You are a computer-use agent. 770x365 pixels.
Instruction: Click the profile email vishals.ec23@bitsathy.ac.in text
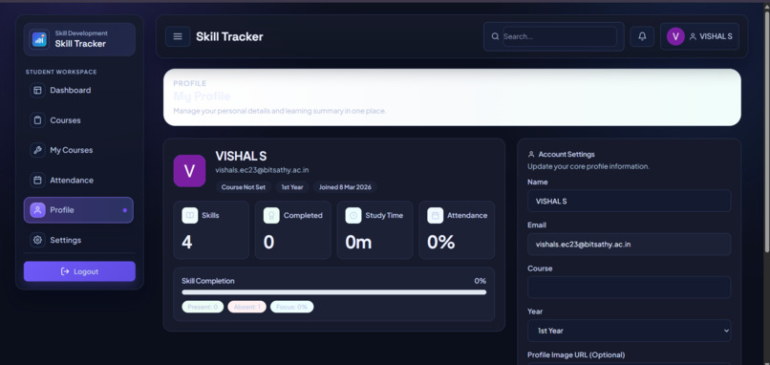coord(262,170)
